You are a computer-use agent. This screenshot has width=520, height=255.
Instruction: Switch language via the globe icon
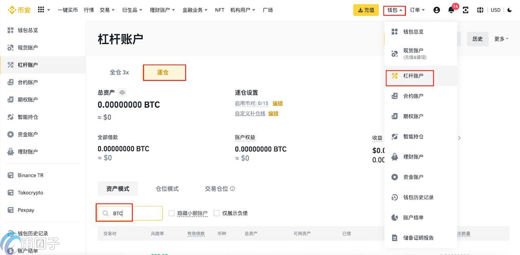(481, 10)
